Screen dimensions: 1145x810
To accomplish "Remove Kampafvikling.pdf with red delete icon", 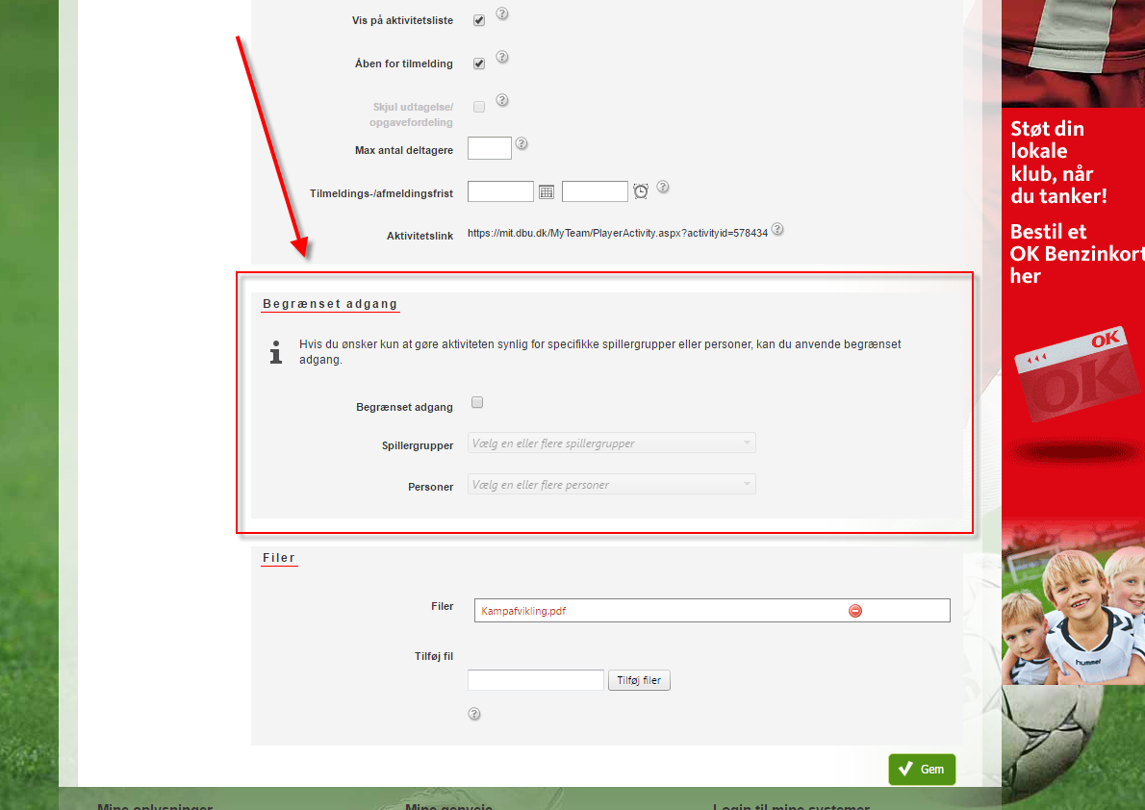I will [x=855, y=611].
